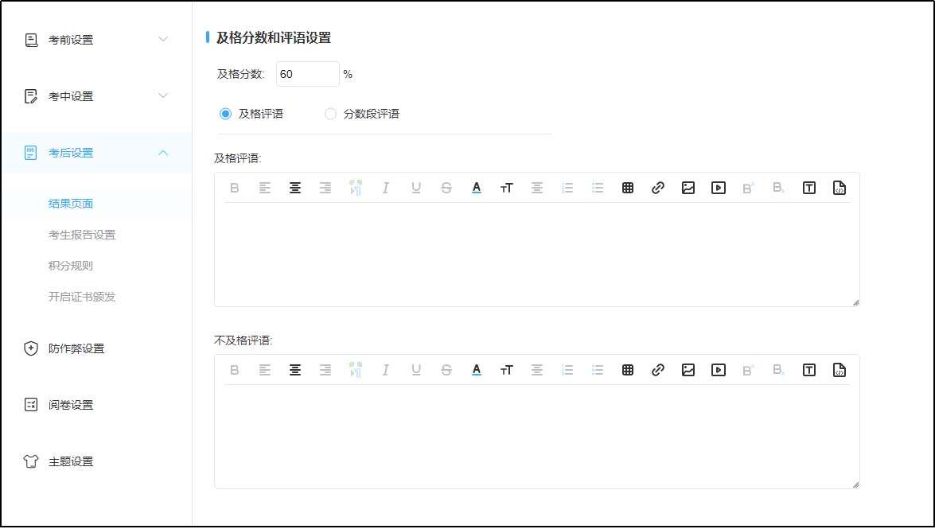The width and height of the screenshot is (935, 529).
Task: Expand the 考中设置 section
Action: pyautogui.click(x=80, y=95)
